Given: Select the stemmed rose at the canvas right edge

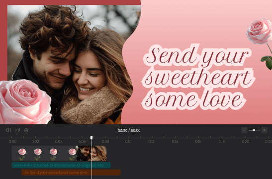Looking at the screenshot, I should (261, 43).
